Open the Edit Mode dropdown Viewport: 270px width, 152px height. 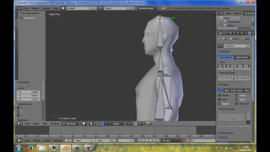pos(71,124)
